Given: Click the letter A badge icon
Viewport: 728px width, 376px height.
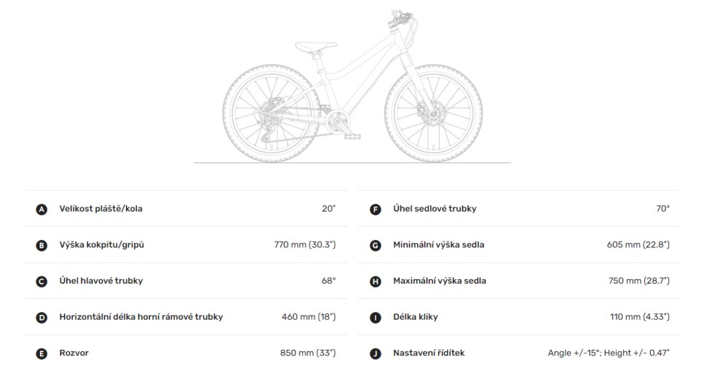Looking at the screenshot, I should [x=41, y=209].
